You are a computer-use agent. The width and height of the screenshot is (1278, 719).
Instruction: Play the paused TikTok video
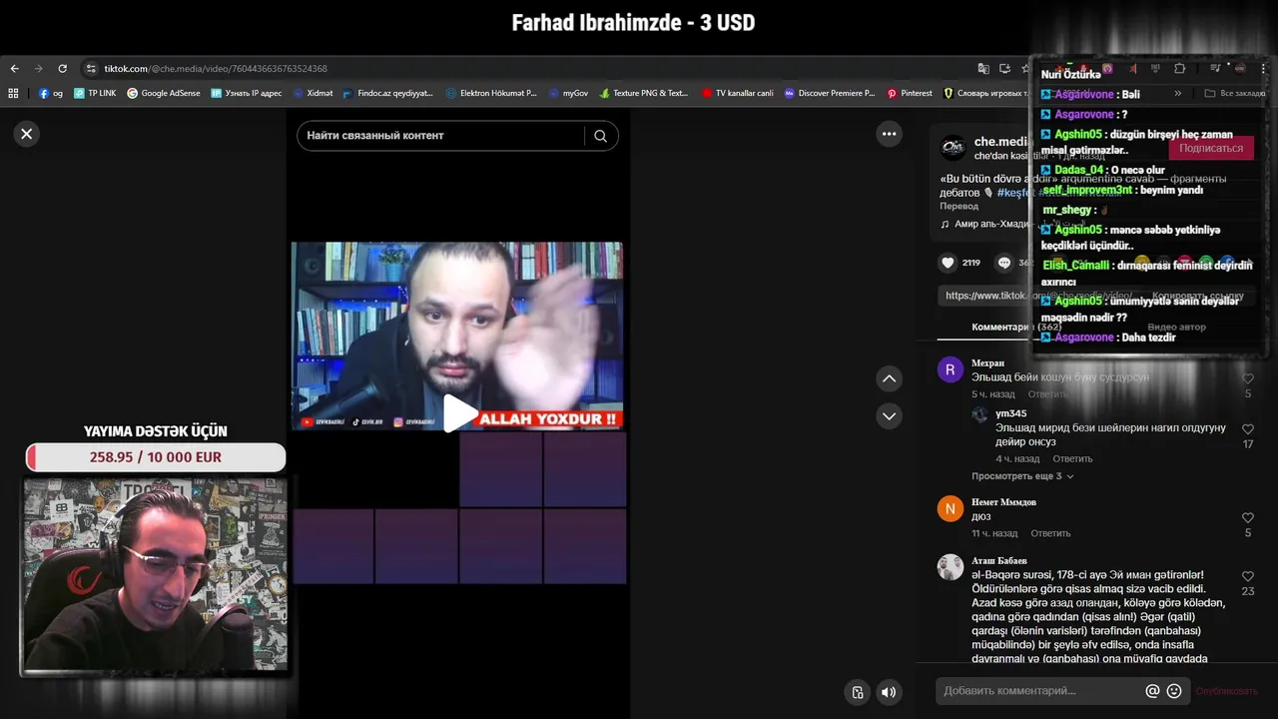459,412
